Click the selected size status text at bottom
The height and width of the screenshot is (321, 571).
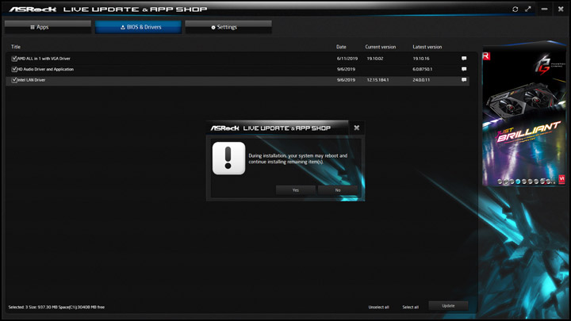pos(56,308)
